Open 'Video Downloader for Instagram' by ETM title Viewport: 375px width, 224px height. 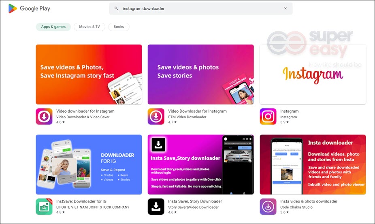coord(197,111)
